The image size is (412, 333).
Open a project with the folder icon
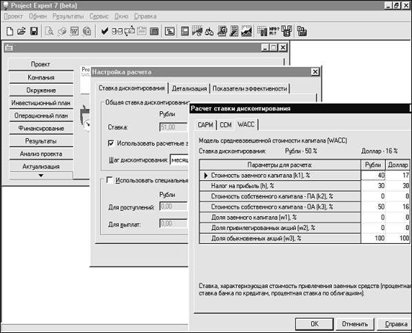tap(21, 31)
